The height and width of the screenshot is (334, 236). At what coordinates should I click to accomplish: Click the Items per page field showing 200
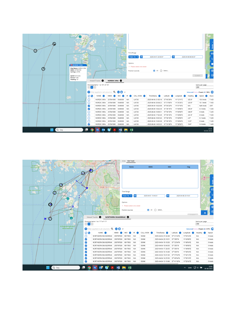(204, 87)
